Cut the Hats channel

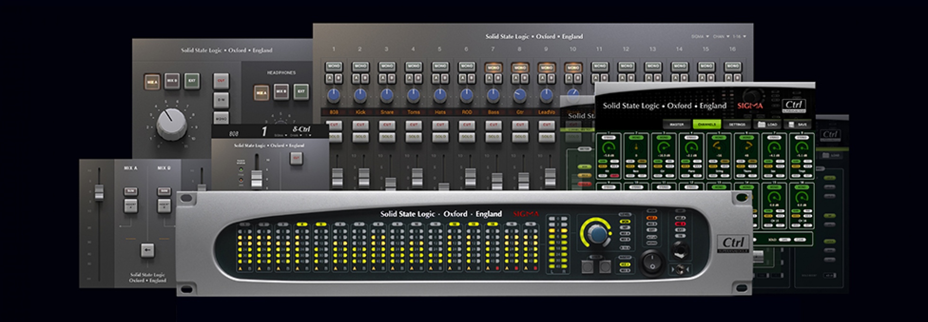tap(440, 125)
